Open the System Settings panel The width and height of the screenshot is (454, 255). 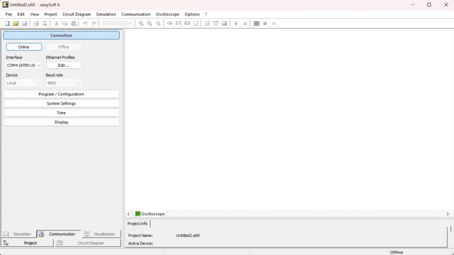(61, 103)
